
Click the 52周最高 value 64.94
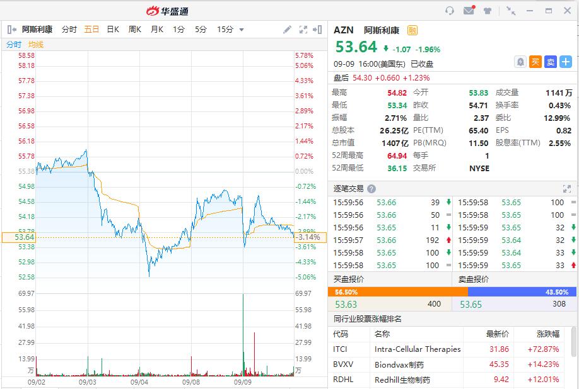(x=397, y=156)
